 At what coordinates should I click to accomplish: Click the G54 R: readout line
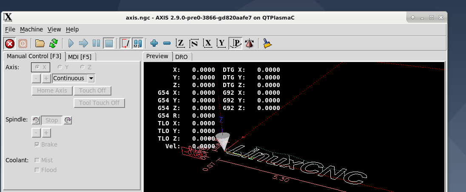point(186,116)
